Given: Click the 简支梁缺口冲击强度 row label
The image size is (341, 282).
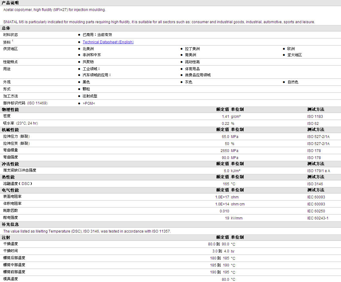Looking at the screenshot, I should pos(20,170).
